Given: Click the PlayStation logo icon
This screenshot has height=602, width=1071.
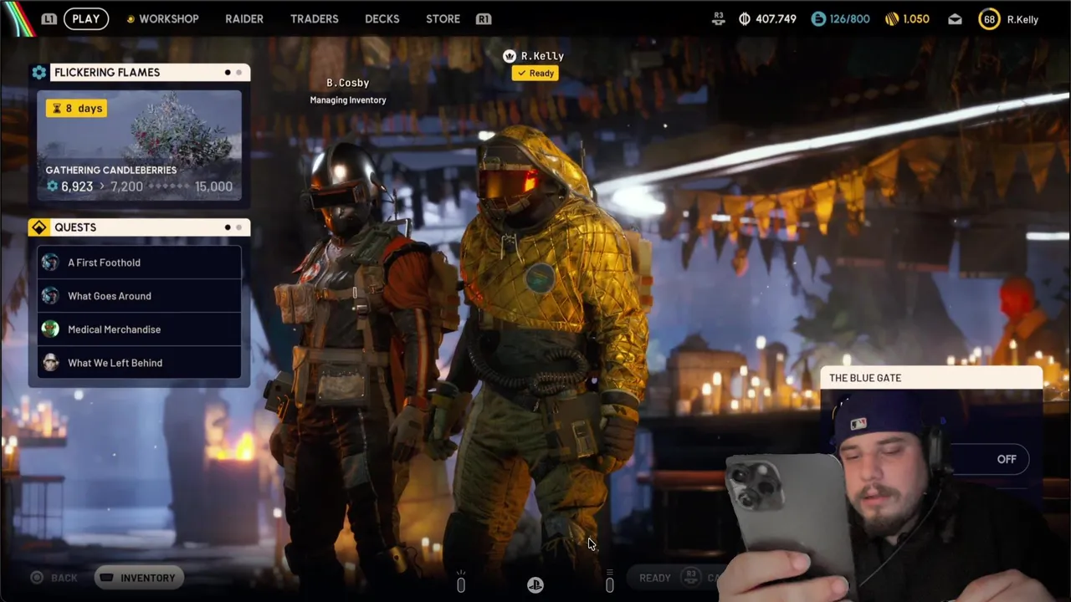Looking at the screenshot, I should [x=535, y=585].
